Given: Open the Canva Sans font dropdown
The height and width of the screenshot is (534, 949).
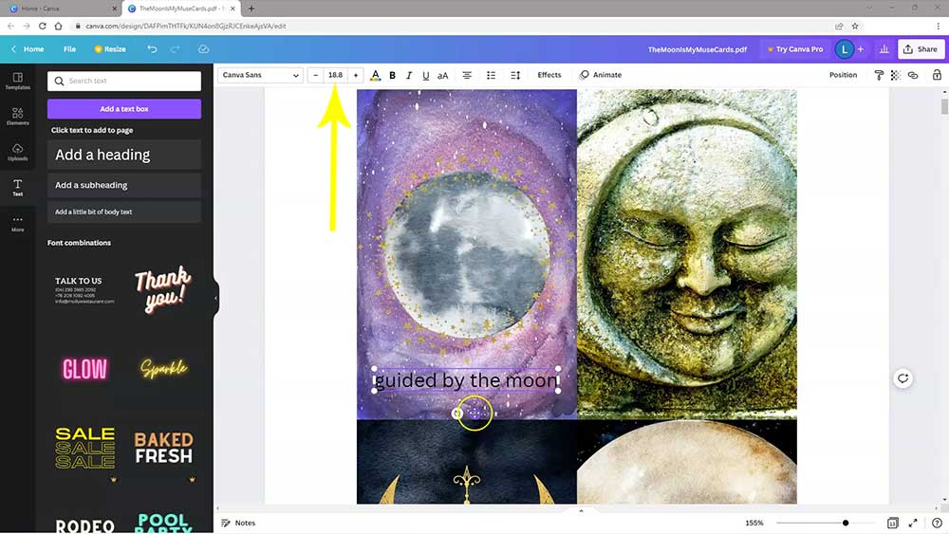Looking at the screenshot, I should (260, 75).
